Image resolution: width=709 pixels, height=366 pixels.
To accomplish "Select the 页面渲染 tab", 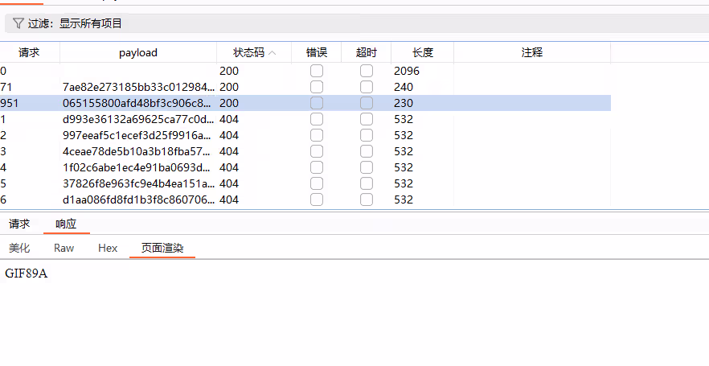I will pyautogui.click(x=162, y=248).
